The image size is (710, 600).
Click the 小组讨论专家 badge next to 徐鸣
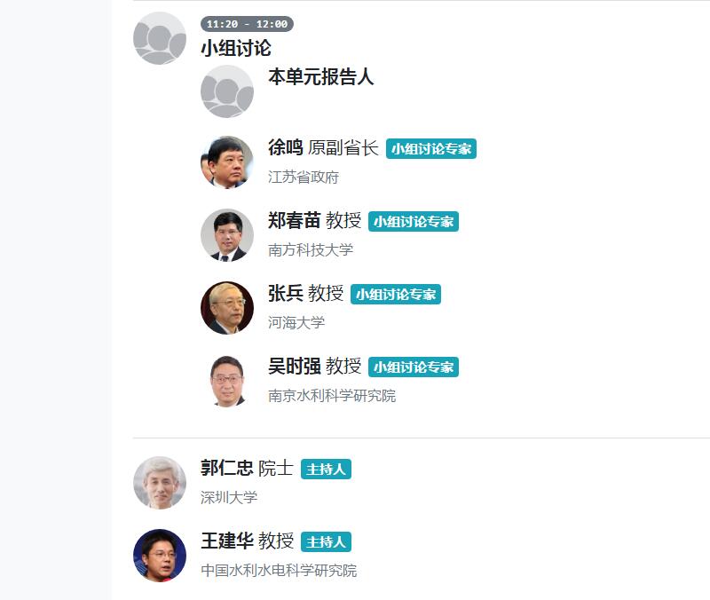click(x=431, y=148)
